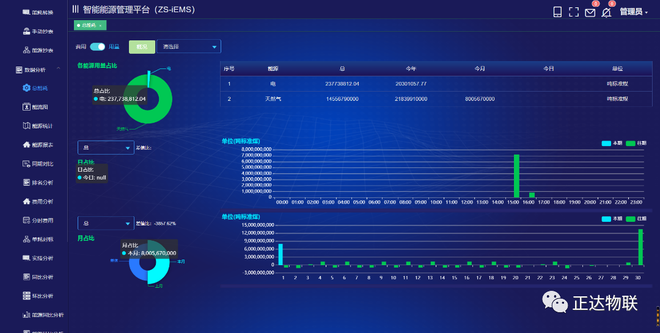The height and width of the screenshot is (333, 660).
Task: Click table cell 8005670000
Action: (x=480, y=99)
